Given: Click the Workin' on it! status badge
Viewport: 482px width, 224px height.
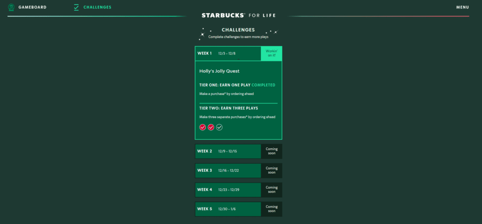Looking at the screenshot, I should pos(272,54).
